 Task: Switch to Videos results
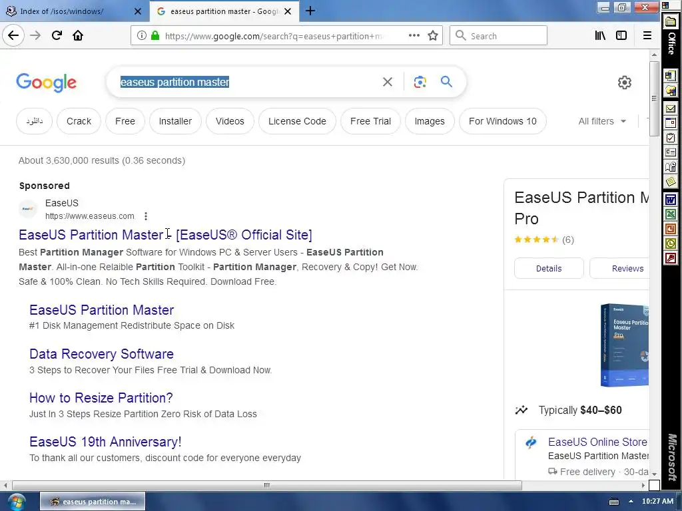pos(230,121)
